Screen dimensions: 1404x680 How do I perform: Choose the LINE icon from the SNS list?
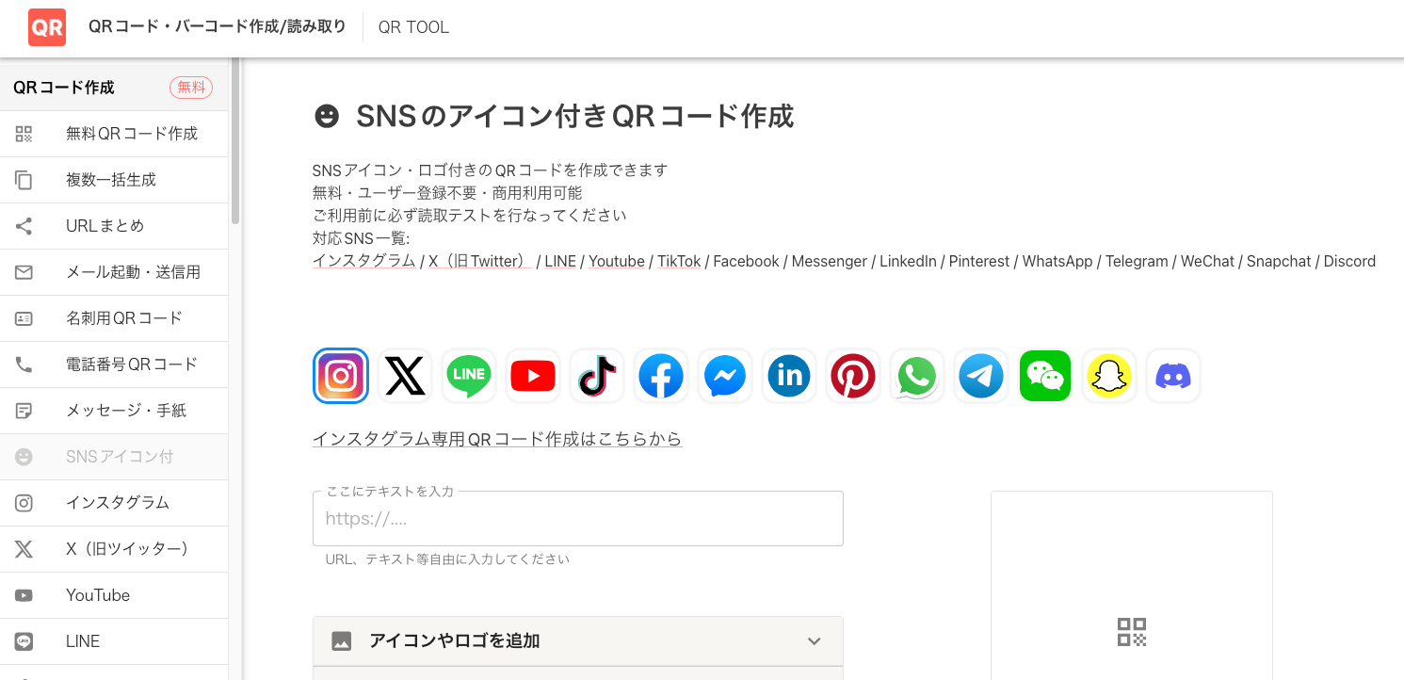click(468, 375)
